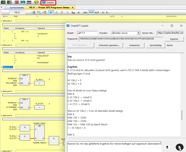Open the Sprachdialog button
The image size is (186, 152).
[x=155, y=45]
